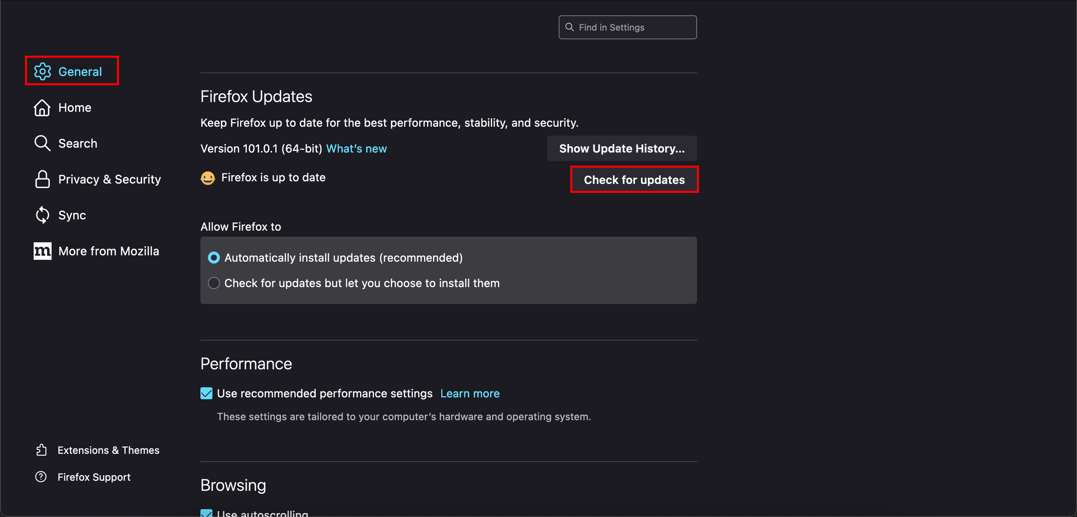Screen dimensions: 1077x517
Task: Uncheck the Use autoscrolling checkbox
Action: tap(206, 513)
